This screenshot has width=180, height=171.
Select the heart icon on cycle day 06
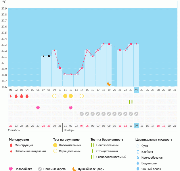coord(38,108)
